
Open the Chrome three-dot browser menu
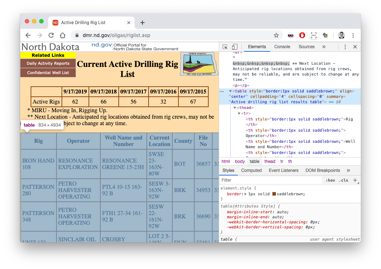(353, 36)
